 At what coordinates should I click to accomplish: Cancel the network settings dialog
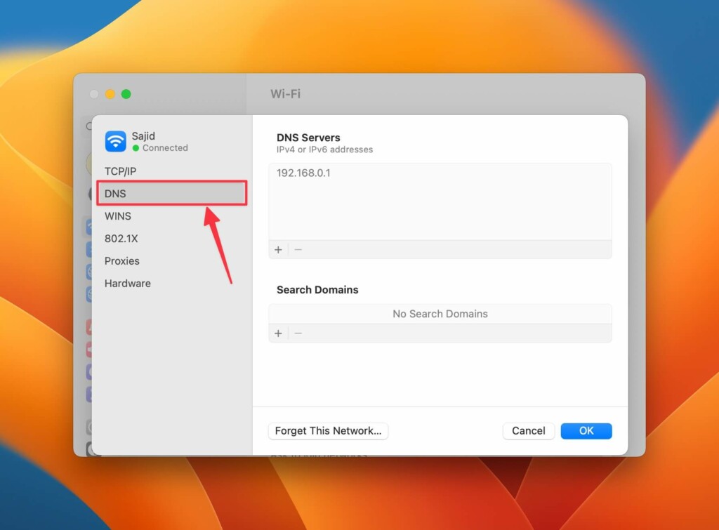529,431
